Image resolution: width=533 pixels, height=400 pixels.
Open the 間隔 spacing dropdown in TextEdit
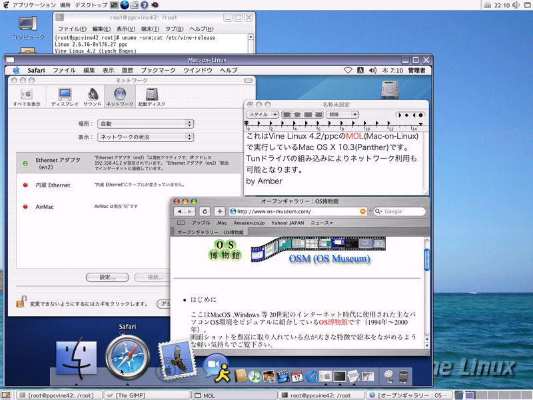point(342,115)
